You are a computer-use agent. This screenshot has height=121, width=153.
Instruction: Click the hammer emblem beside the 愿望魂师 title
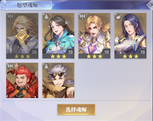point(4,5)
